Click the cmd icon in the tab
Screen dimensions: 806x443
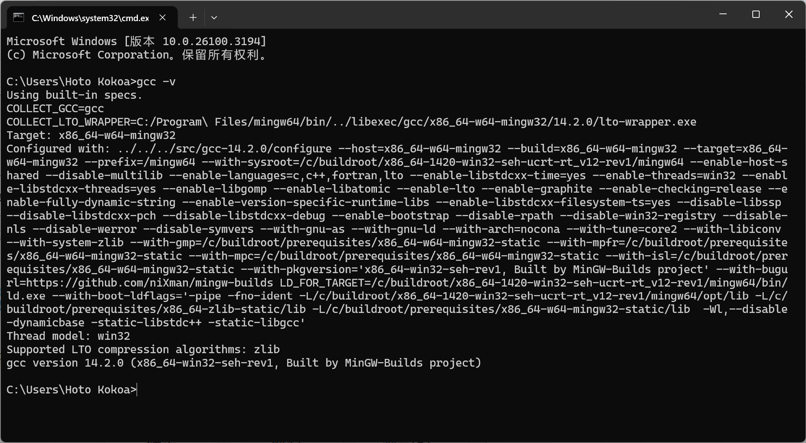coord(19,17)
